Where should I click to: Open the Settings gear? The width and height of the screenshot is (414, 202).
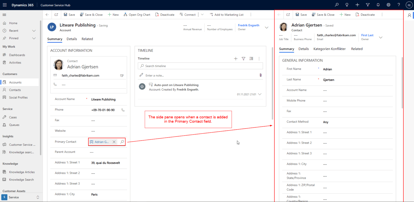[x=388, y=5]
